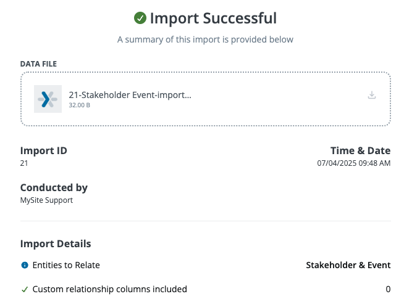Click the Entities to Relate label

[66, 265]
